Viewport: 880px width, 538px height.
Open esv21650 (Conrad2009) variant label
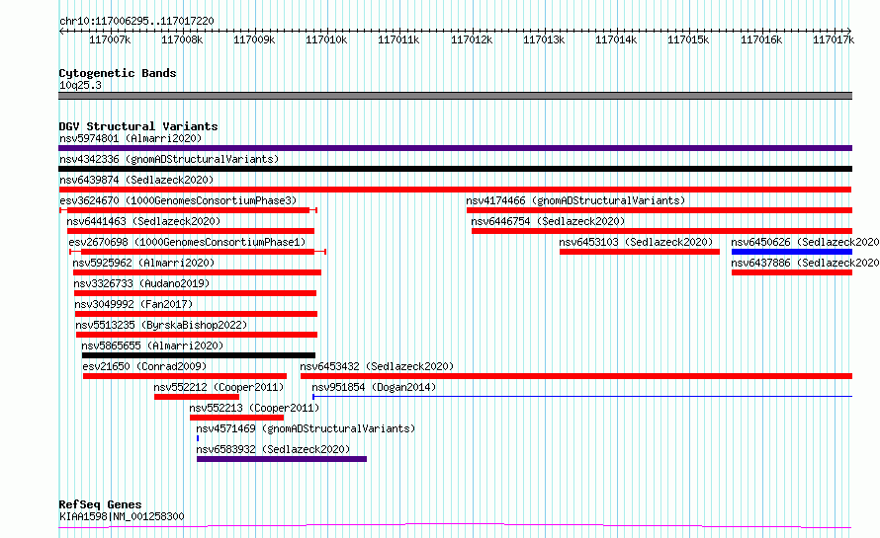point(144,366)
